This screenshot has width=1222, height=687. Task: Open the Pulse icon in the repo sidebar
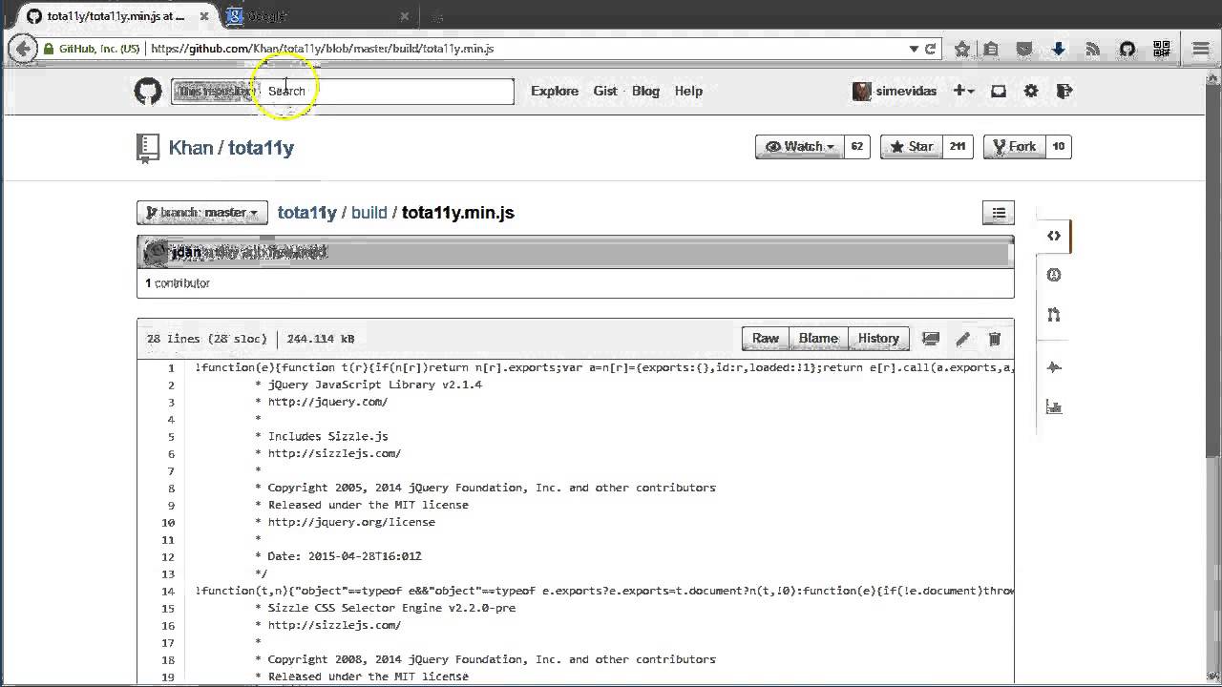coord(1054,367)
